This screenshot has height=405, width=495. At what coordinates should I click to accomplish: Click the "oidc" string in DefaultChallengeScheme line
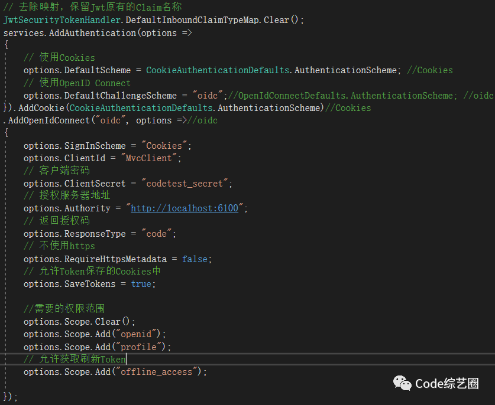pyautogui.click(x=208, y=96)
